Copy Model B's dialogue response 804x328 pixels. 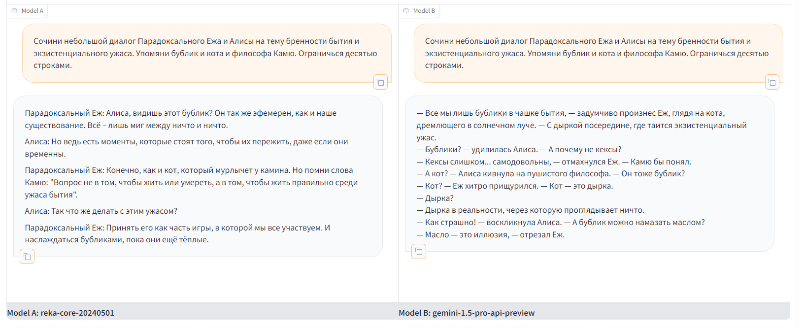[x=419, y=252]
